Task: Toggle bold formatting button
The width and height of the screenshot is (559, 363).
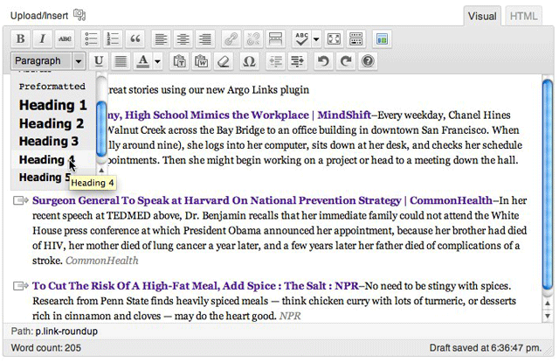Action: coord(21,38)
